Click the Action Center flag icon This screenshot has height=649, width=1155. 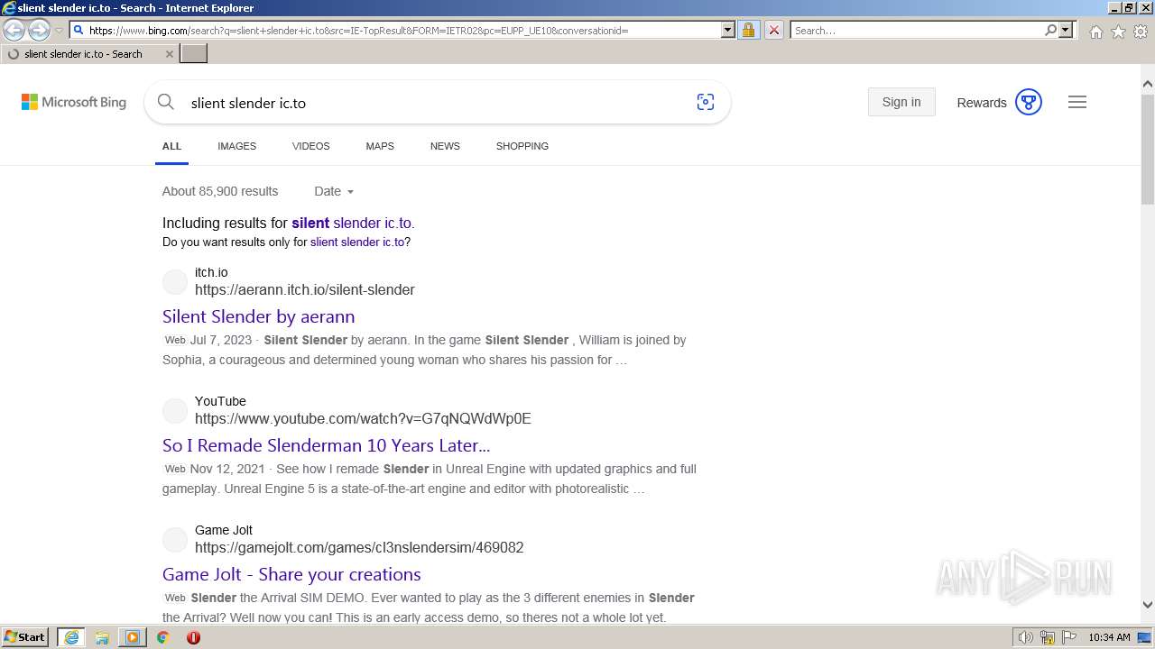pyautogui.click(x=1068, y=637)
